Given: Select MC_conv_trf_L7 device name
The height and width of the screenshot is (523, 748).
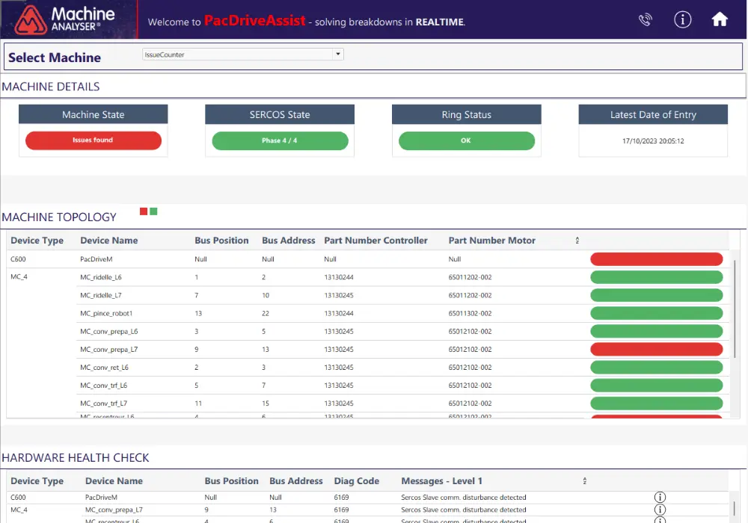Looking at the screenshot, I should tap(103, 403).
